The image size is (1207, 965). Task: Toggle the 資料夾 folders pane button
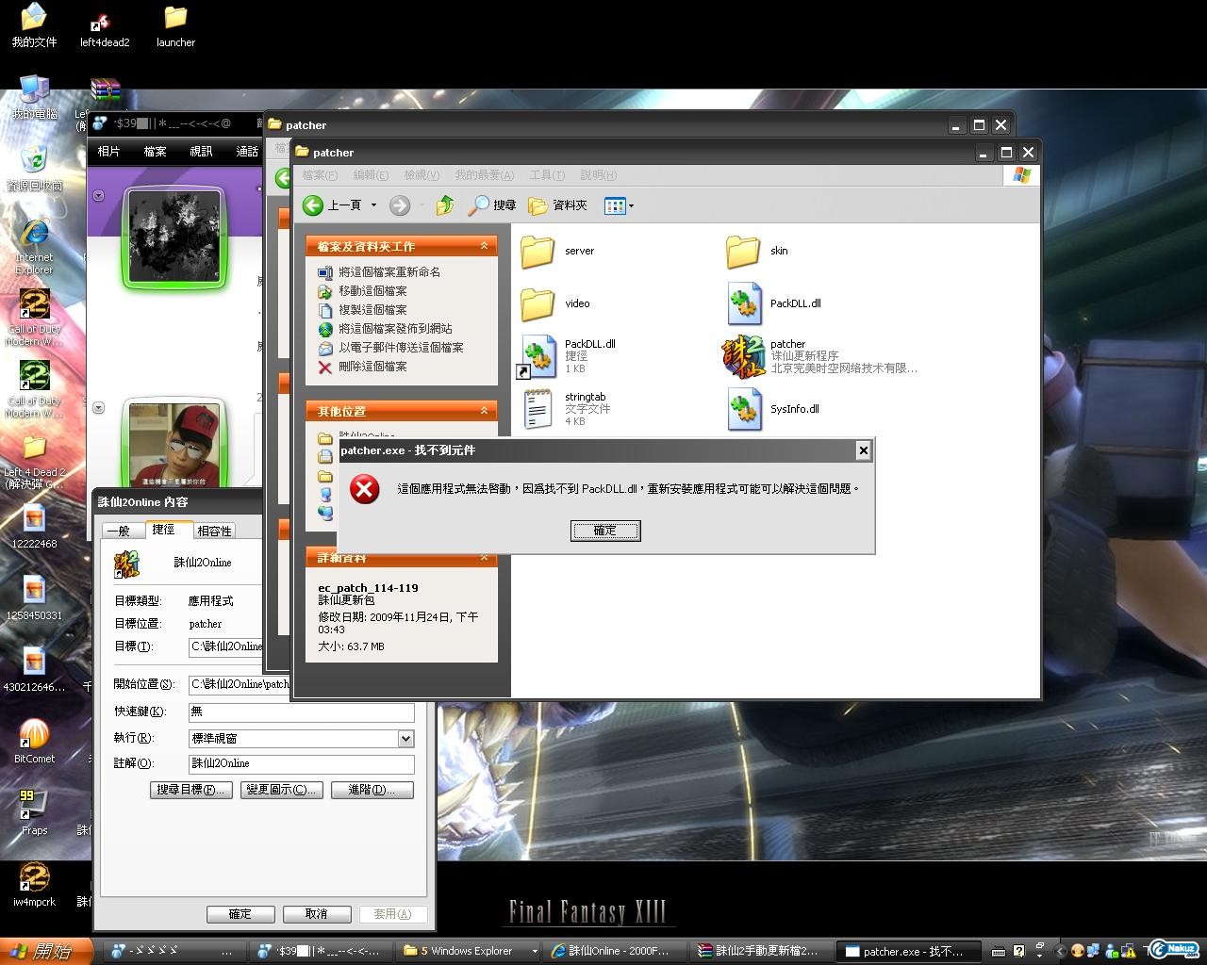(x=558, y=204)
